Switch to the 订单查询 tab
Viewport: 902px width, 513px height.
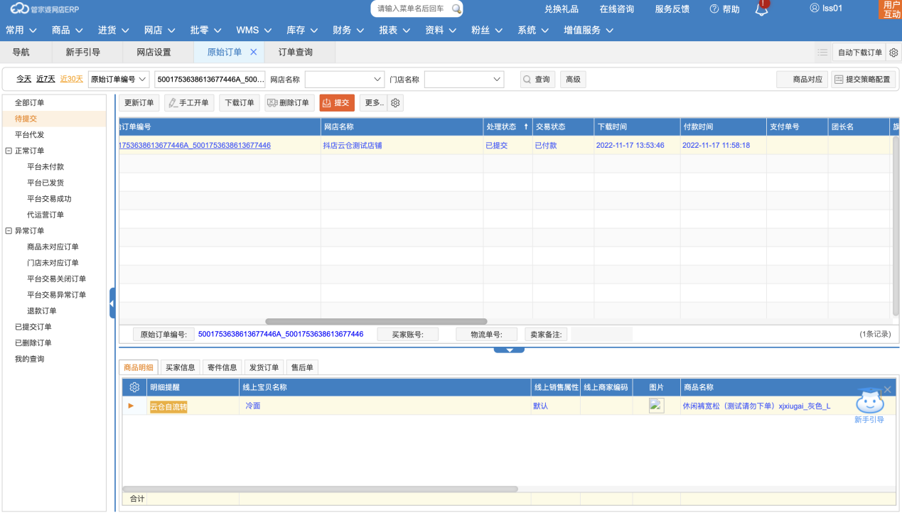tap(296, 52)
